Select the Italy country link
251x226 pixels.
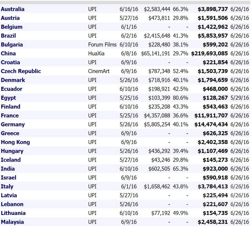click(x=7, y=186)
